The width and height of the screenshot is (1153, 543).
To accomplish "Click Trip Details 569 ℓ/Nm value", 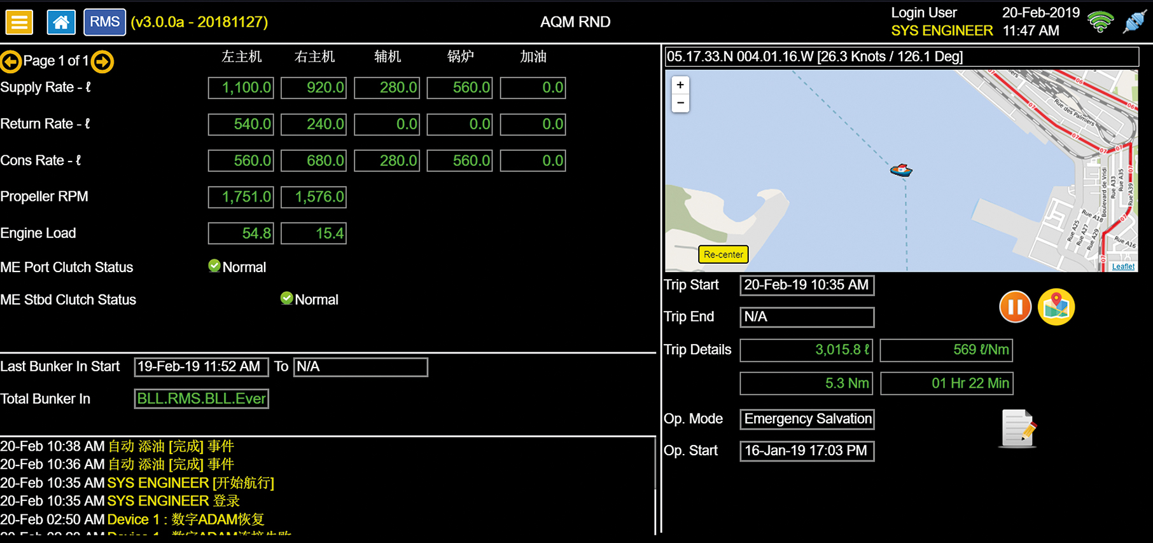I will tap(946, 350).
